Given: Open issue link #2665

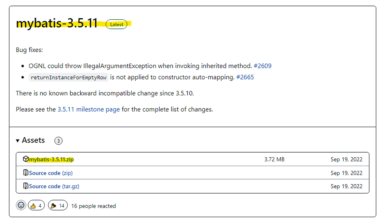Looking at the screenshot, I should tap(245, 77).
